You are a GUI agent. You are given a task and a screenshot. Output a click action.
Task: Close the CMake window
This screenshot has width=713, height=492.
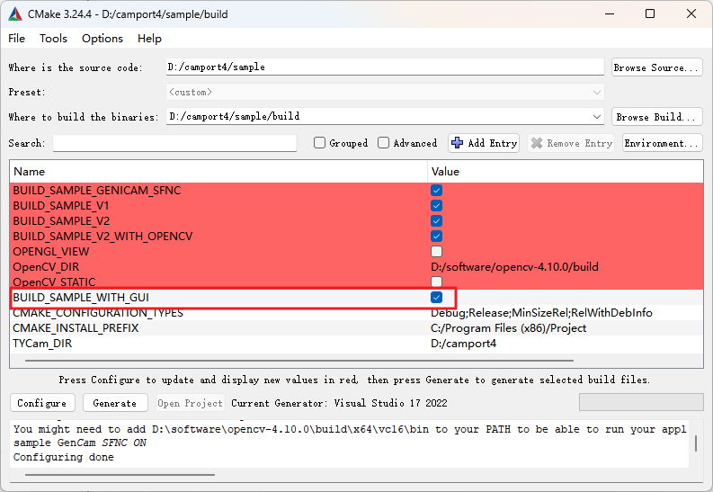pos(691,13)
